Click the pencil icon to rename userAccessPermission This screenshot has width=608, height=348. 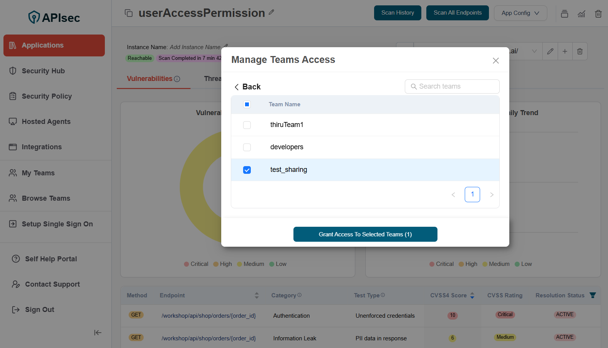coord(272,12)
